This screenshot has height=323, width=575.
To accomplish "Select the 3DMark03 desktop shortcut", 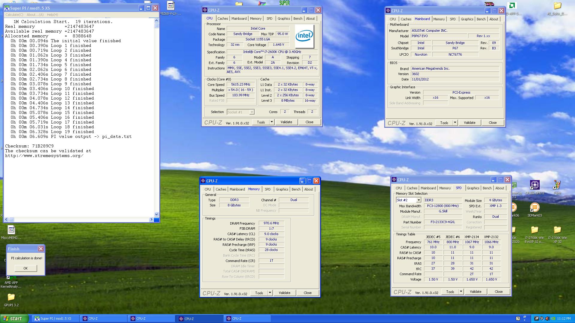I will coord(535,209).
